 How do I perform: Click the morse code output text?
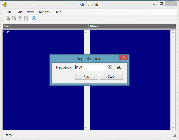point(103,33)
